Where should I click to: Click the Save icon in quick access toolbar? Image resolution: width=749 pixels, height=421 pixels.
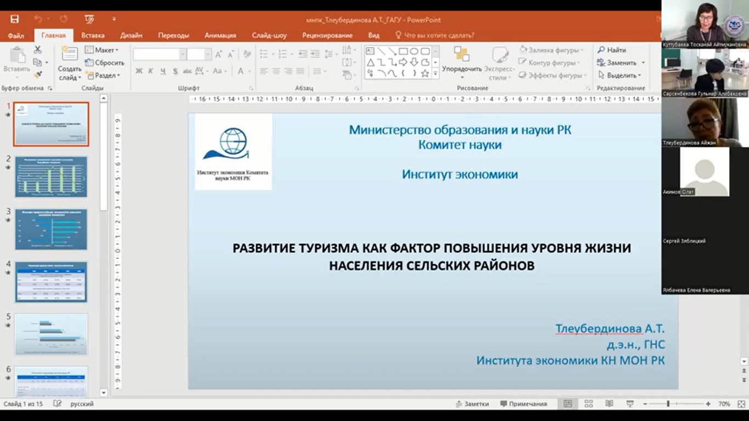(x=15, y=19)
